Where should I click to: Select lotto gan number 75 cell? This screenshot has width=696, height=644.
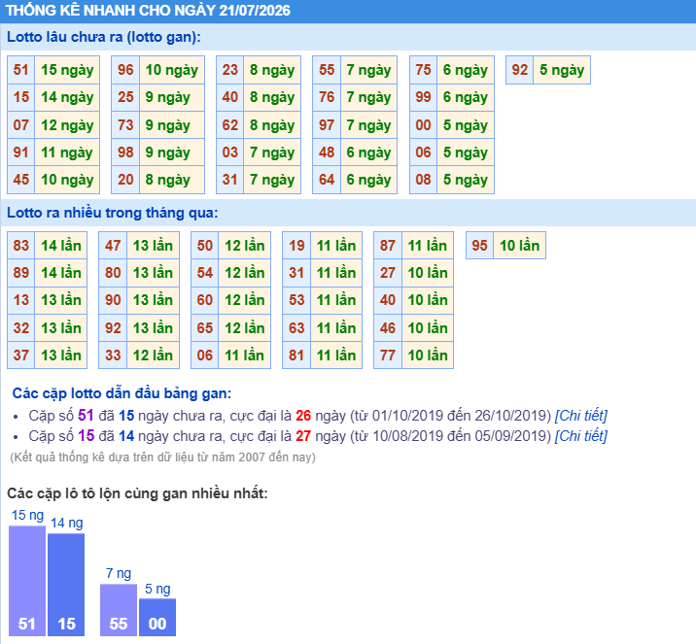tap(424, 70)
